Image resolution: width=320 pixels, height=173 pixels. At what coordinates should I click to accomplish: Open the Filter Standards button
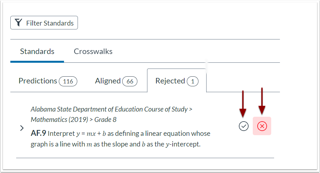click(44, 23)
